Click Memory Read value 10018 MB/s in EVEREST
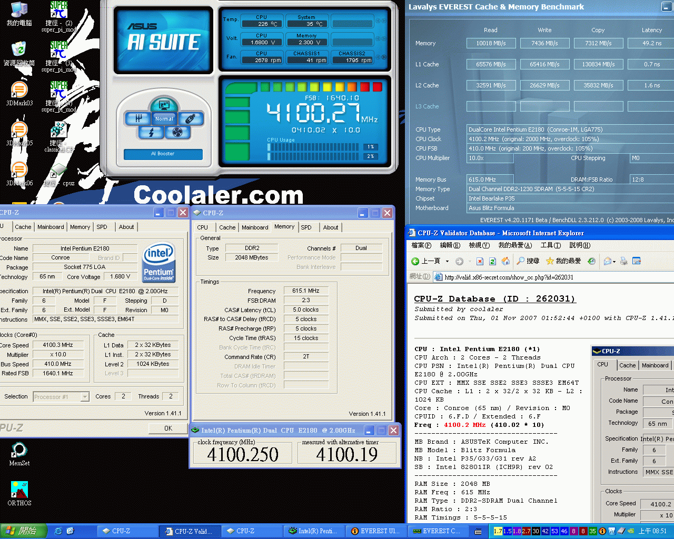 pyautogui.click(x=491, y=43)
